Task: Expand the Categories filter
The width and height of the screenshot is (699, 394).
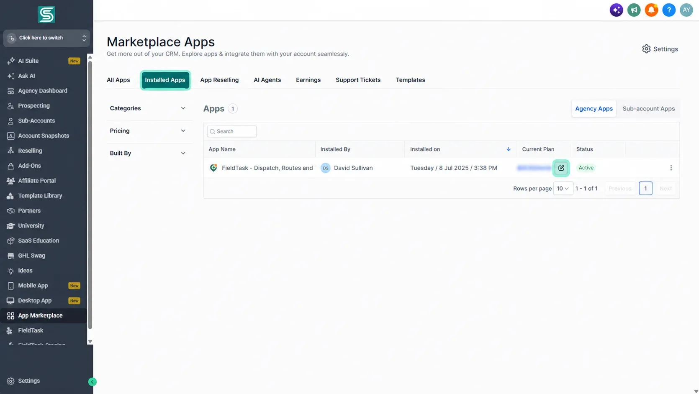Action: [x=148, y=108]
